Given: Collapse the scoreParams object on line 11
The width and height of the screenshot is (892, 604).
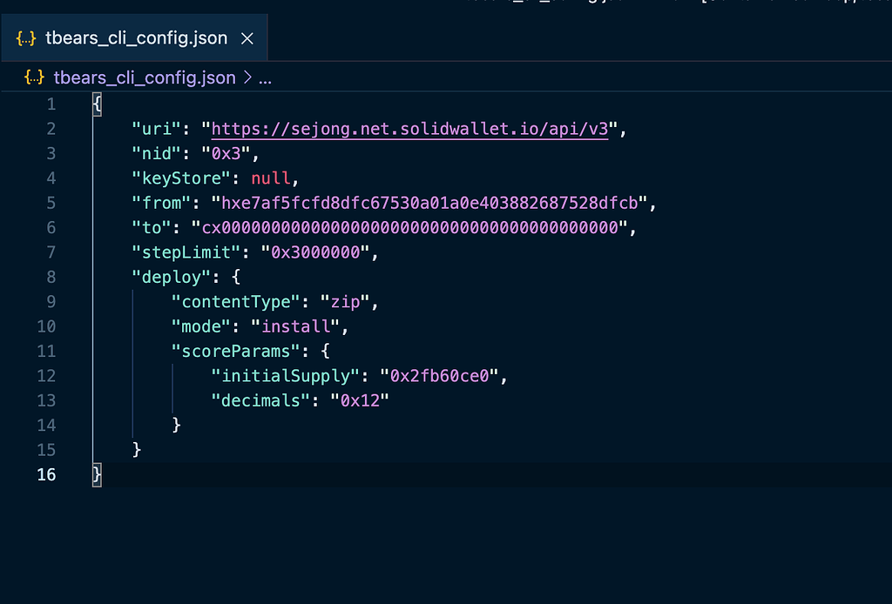Looking at the screenshot, I should (x=75, y=351).
